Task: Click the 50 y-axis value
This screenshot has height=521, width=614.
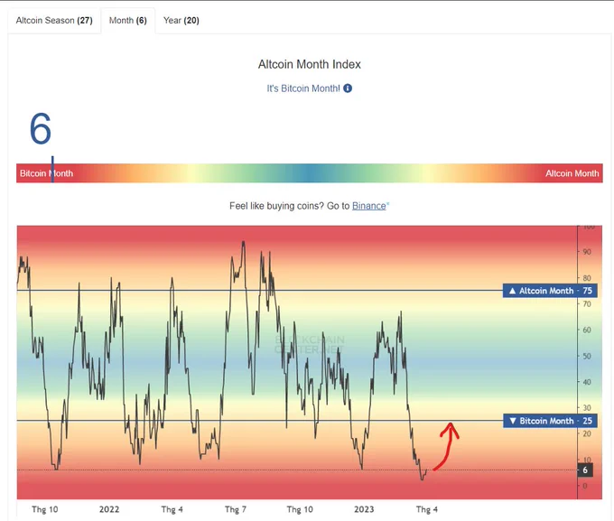Action: [x=587, y=356]
